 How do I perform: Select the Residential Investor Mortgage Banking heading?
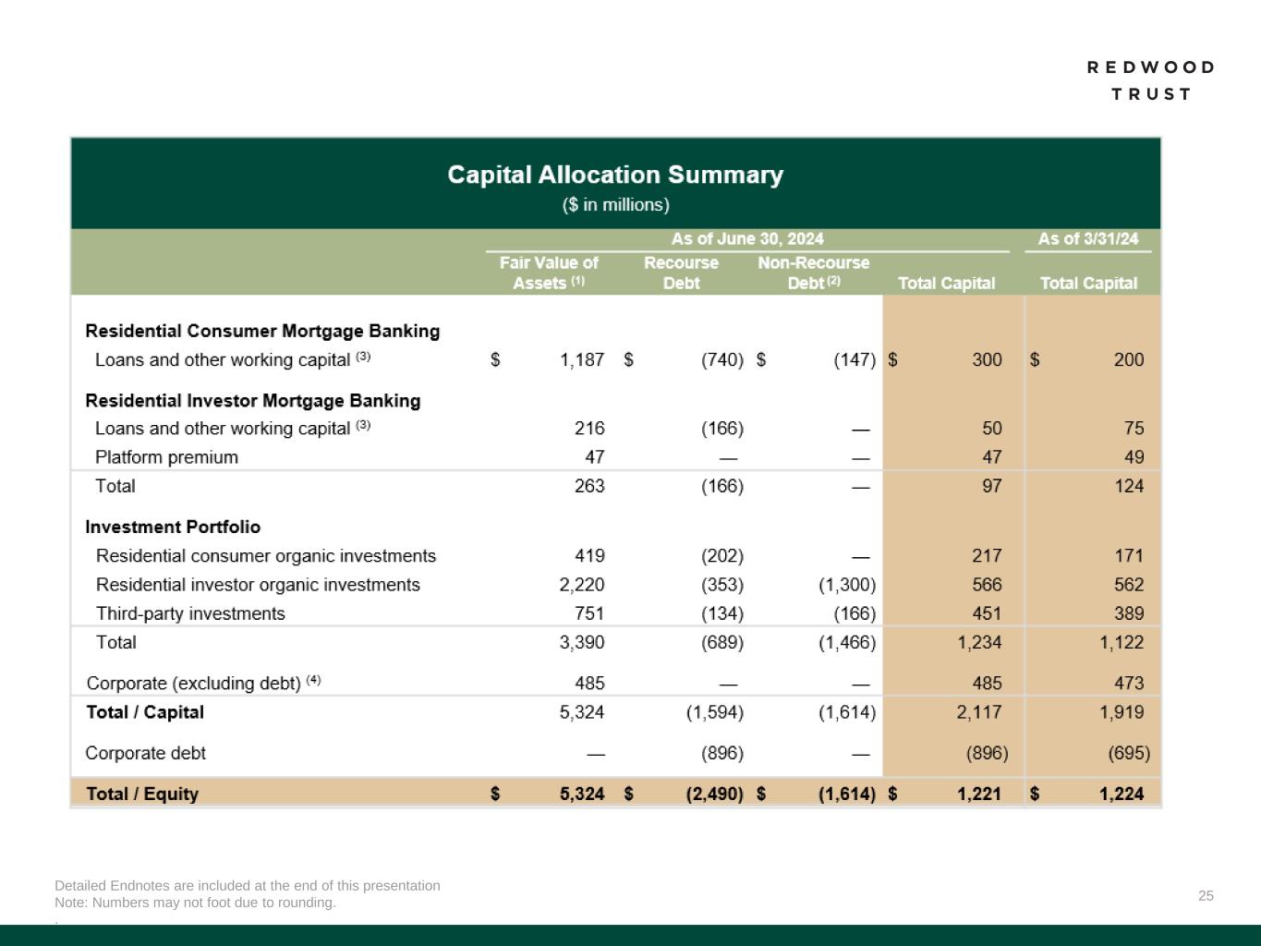(252, 401)
